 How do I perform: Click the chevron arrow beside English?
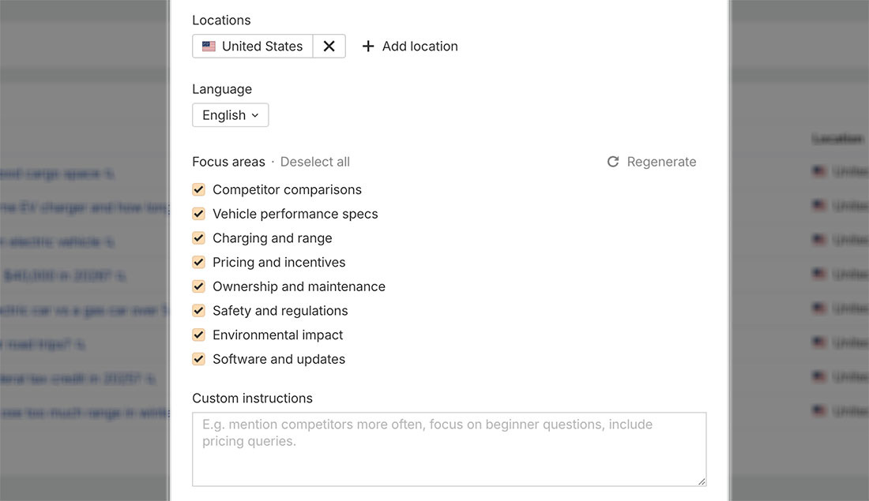pos(255,115)
